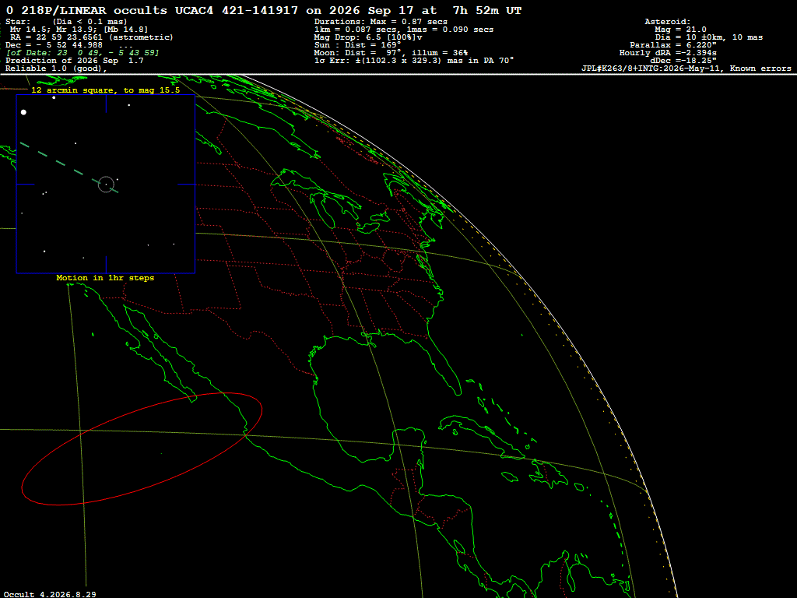This screenshot has width=797, height=598.
Task: Click the dashed asteroid motion line
Action: 68,167
